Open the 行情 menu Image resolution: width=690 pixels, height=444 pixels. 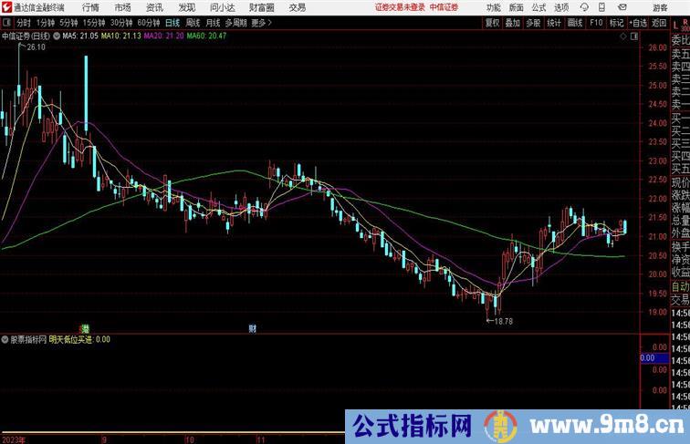90,7
